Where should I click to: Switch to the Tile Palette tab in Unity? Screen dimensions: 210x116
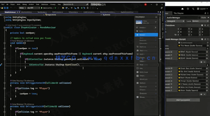click(x=178, y=13)
